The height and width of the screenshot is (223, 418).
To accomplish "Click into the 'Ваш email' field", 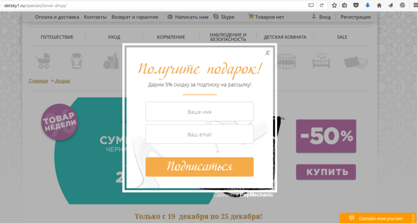I will click(199, 134).
